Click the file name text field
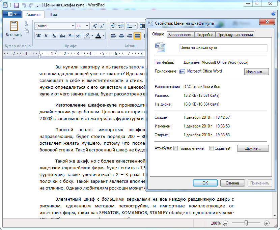 pos(223,48)
